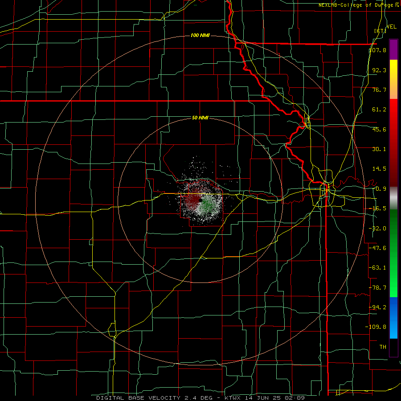
Task: Pick the purple segment of the color bar
Action: tap(393, 49)
